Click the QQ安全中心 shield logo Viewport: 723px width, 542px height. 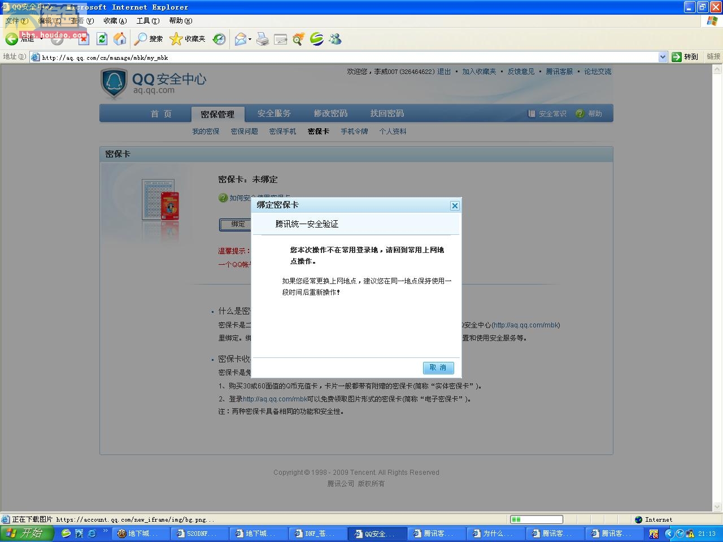[x=114, y=84]
